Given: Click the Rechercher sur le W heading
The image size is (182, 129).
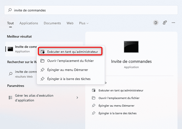Looking at the screenshot, I should [22, 62].
